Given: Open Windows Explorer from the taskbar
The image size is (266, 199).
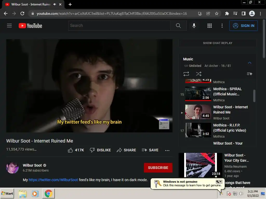Looking at the screenshot, I should coord(23,194).
